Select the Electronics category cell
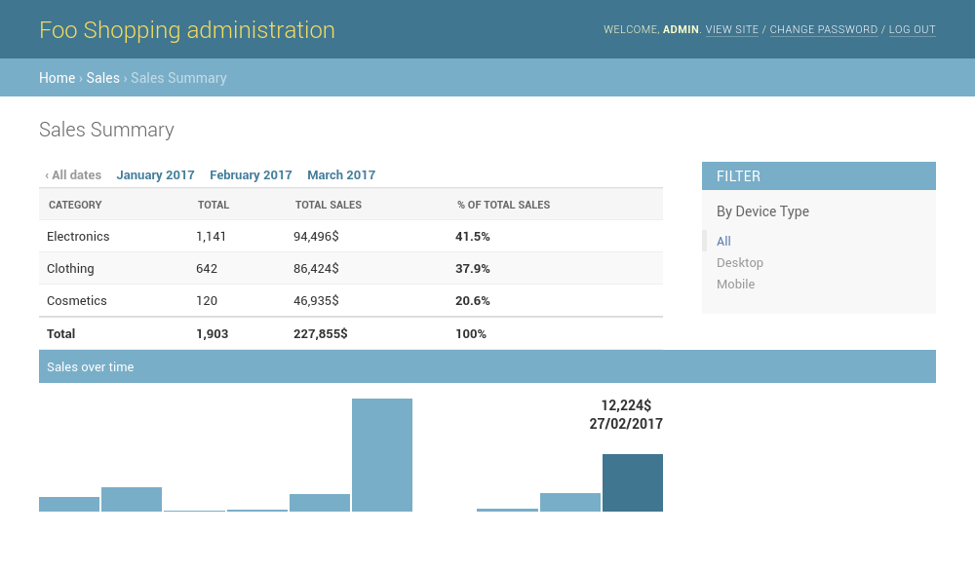 coord(78,236)
